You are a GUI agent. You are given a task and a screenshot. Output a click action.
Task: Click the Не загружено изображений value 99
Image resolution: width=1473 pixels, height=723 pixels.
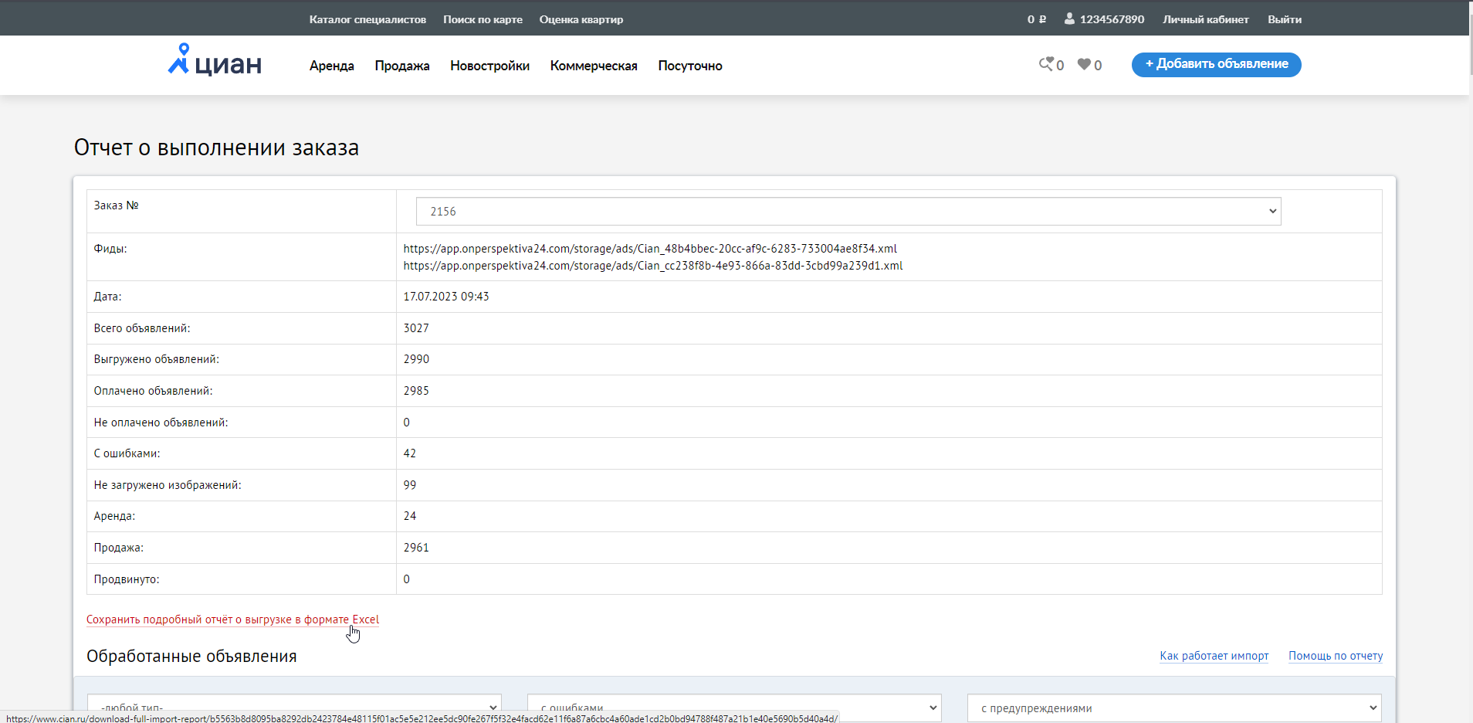pyautogui.click(x=410, y=485)
